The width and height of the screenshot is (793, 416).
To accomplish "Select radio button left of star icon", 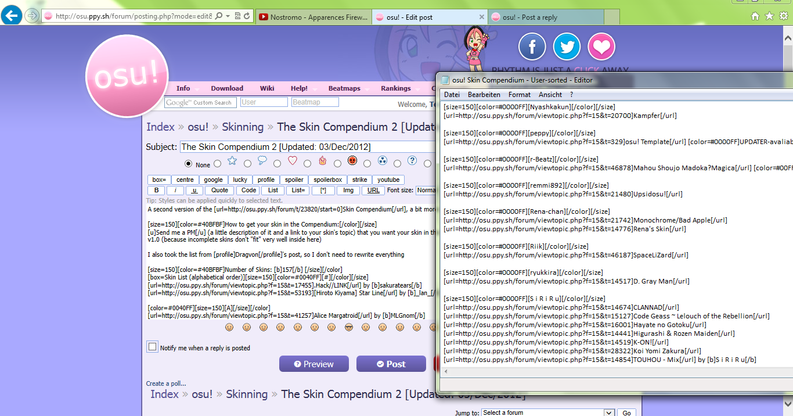I will click(218, 164).
